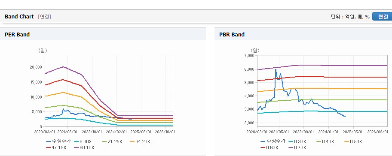Image resolution: width=392 pixels, height=156 pixels.
Task: Click the Band Chart title
Action: tap(19, 17)
